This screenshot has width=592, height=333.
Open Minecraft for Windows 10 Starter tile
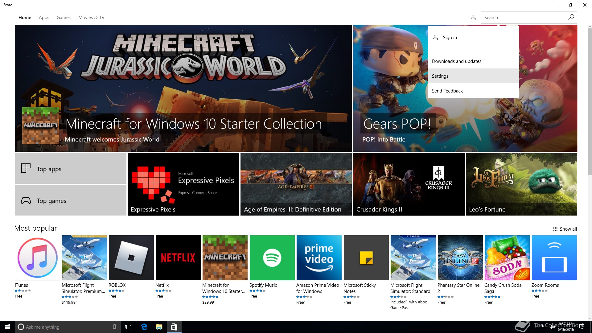coord(225,258)
